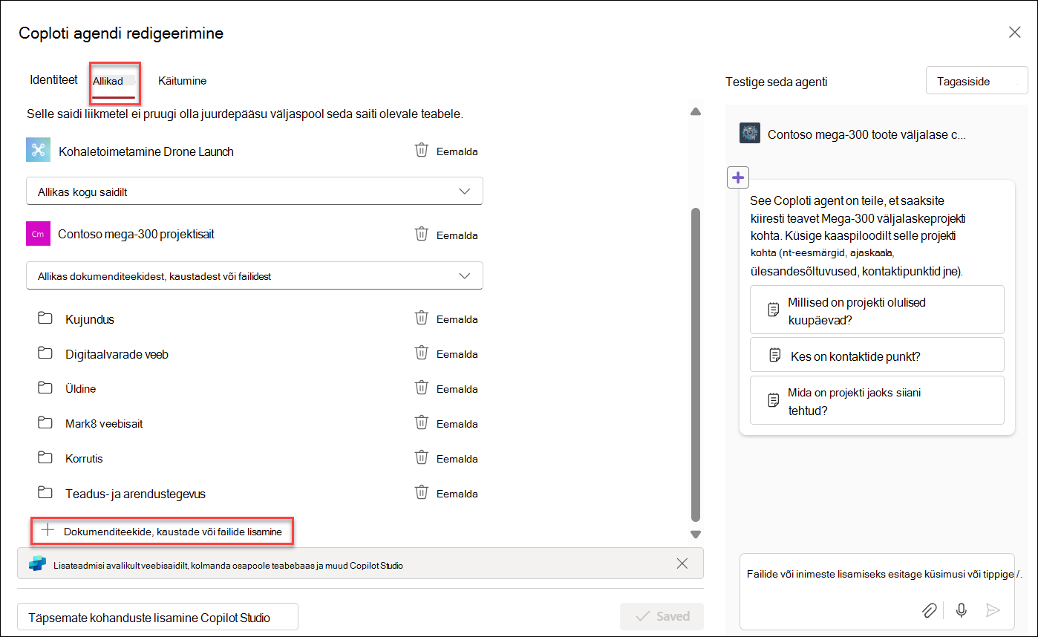Image resolution: width=1038 pixels, height=637 pixels.
Task: Select prompt Millised on projekti olulised kuupäevad?
Action: pos(877,310)
